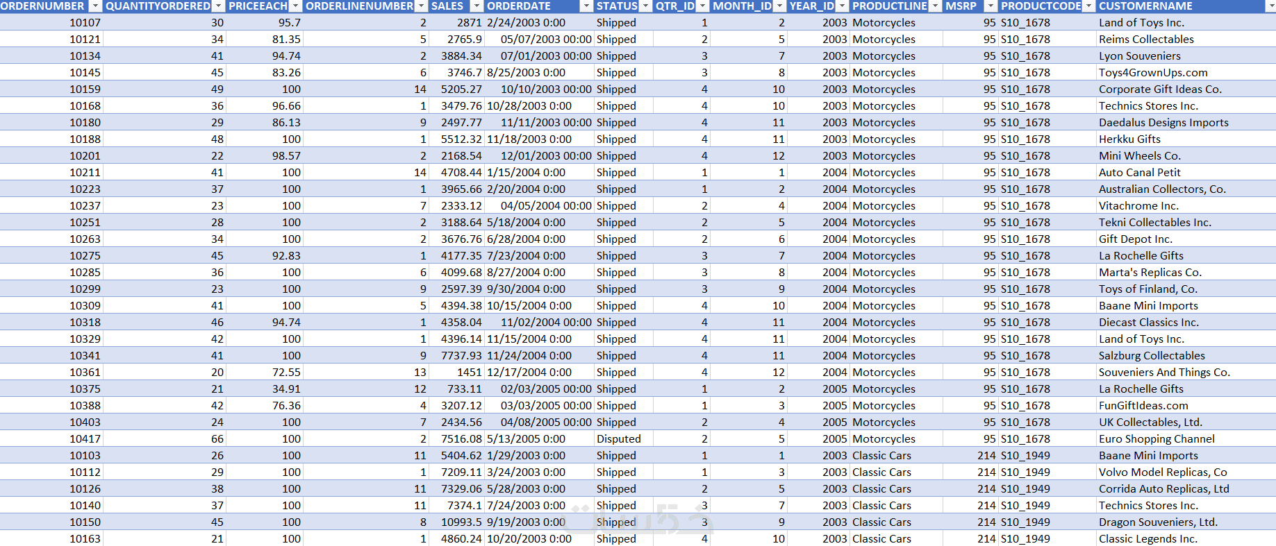The width and height of the screenshot is (1276, 546).
Task: Select the 'Vitachrome Inc.' customer cell
Action: (x=1186, y=206)
